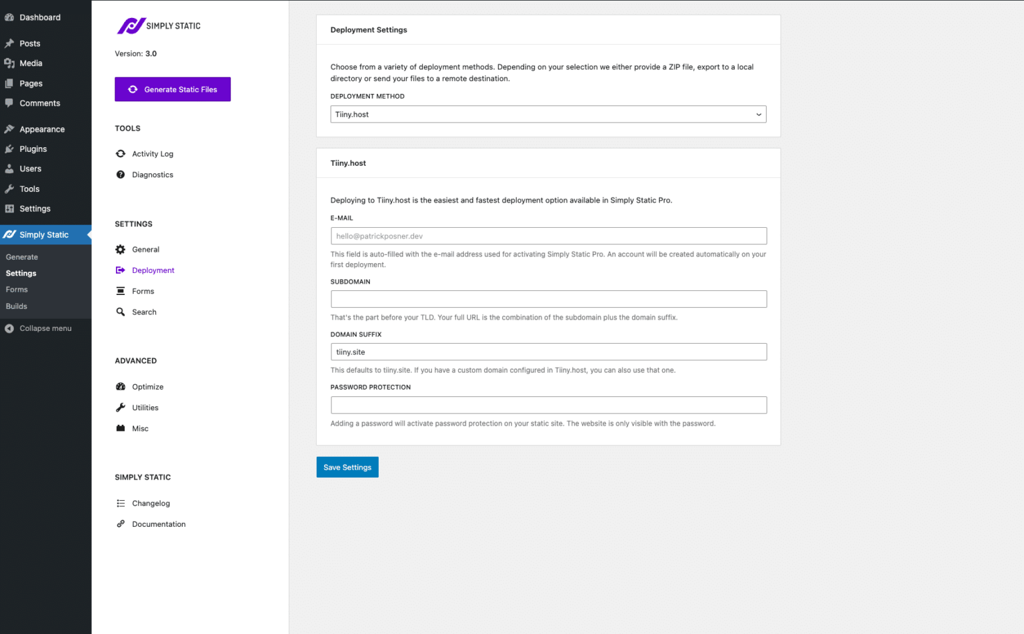Image resolution: width=1024 pixels, height=634 pixels.
Task: Click the Simply Static logo at top
Action: coord(159,26)
